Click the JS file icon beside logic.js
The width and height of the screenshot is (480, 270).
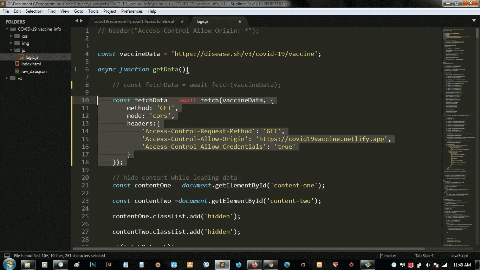[21, 57]
